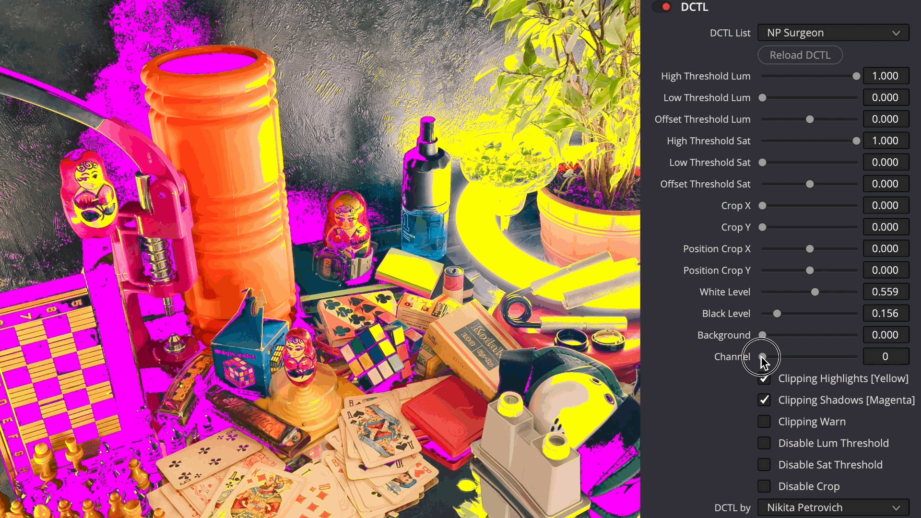Screen dimensions: 921x518
Task: Enable Clipping Warn checkbox
Action: pyautogui.click(x=765, y=421)
